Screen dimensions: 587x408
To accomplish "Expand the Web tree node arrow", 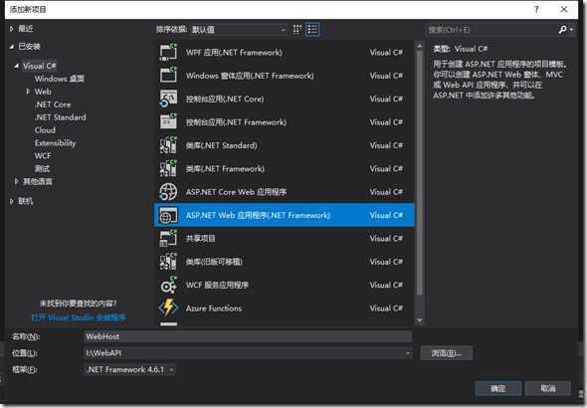I will click(28, 92).
